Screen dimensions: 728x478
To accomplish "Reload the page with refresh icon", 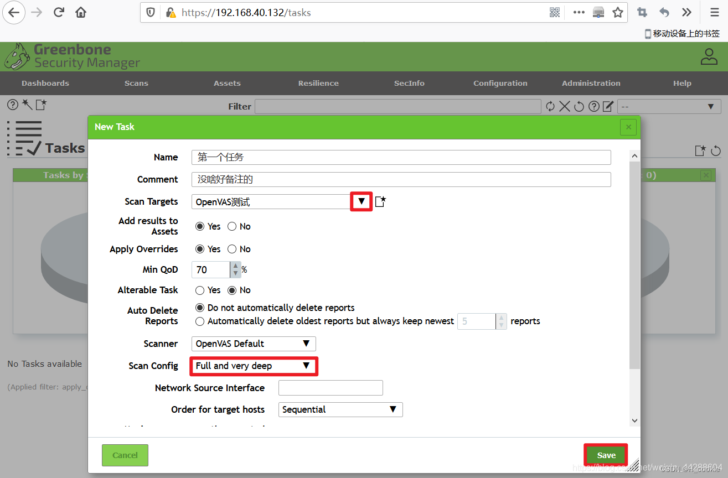I will (x=59, y=12).
